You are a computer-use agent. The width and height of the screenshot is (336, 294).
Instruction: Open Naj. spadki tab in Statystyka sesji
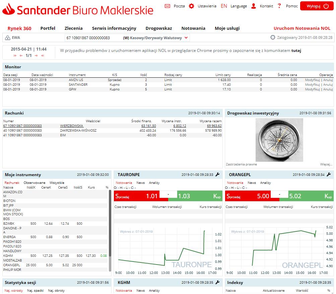click(36, 291)
